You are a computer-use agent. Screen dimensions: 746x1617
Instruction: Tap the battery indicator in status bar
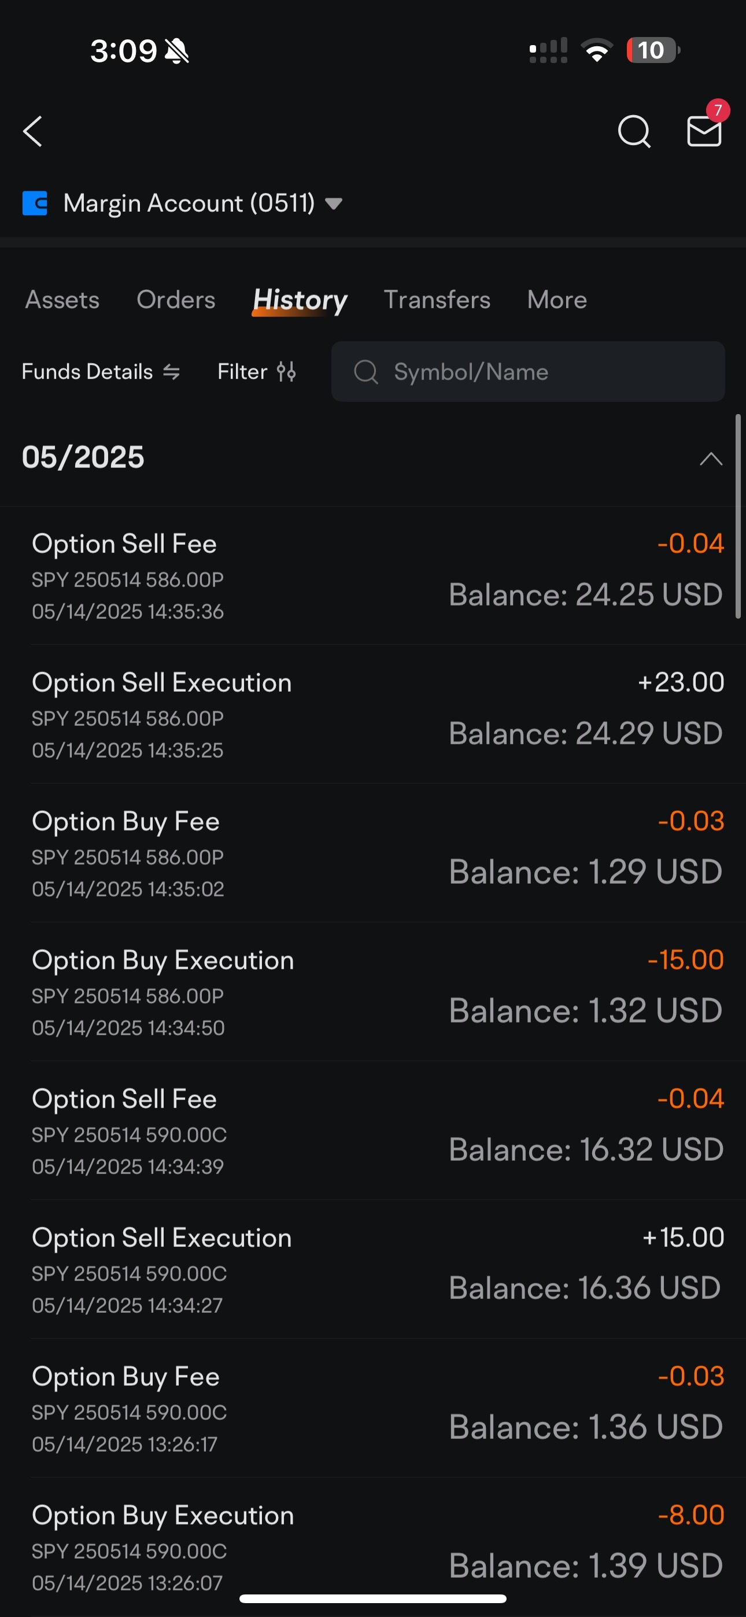(x=652, y=50)
